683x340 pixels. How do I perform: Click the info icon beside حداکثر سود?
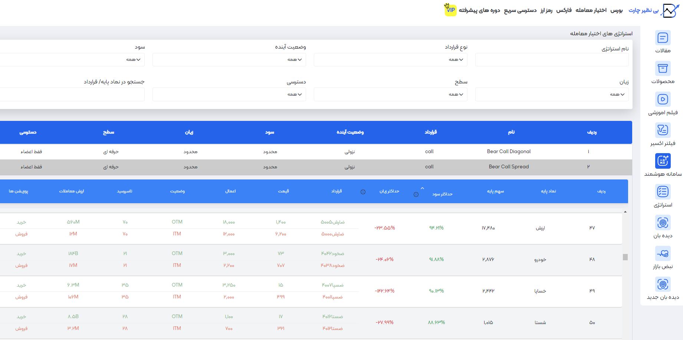pos(416,195)
